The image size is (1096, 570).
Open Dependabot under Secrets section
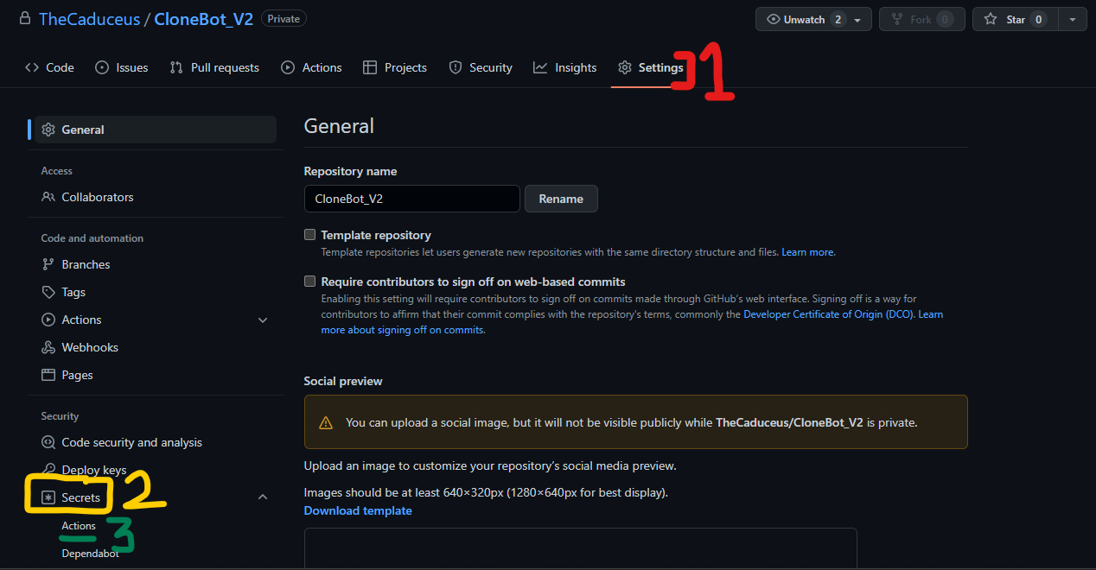pyautogui.click(x=91, y=554)
